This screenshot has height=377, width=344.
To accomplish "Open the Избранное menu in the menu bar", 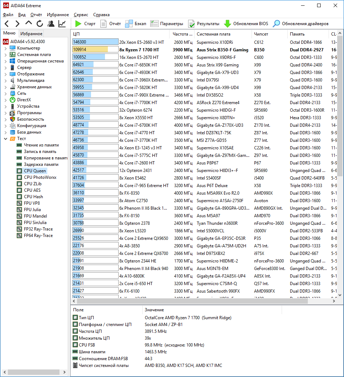I will [58, 15].
